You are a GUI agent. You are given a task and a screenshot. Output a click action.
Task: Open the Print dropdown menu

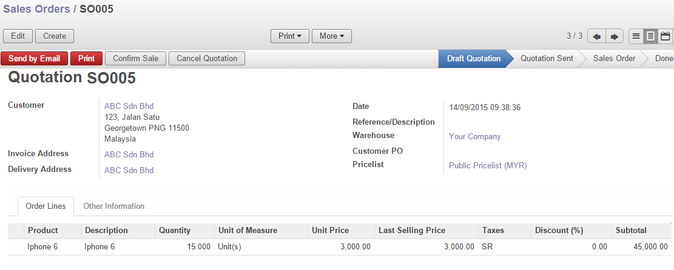(289, 36)
